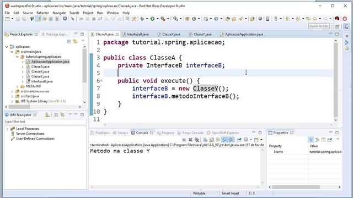
Task: Open the Run button dropdown arrow
Action: pos(157,19)
